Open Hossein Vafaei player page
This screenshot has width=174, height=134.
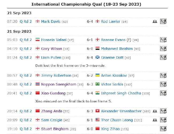54,40
